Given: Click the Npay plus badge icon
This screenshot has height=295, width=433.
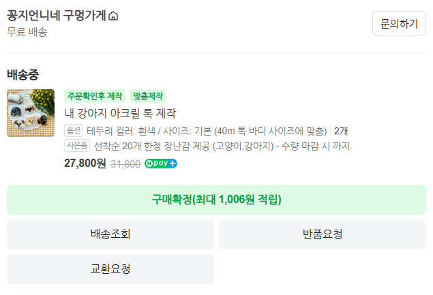Looking at the screenshot, I should pos(161,164).
